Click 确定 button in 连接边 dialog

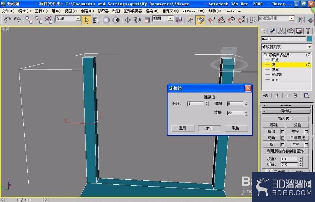(x=209, y=128)
